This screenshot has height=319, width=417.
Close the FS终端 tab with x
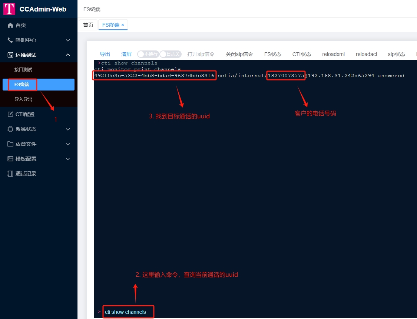123,25
